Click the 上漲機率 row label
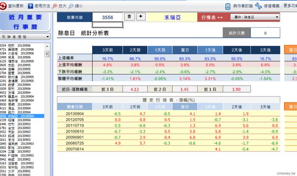297x176 pixels. pyautogui.click(x=66, y=58)
